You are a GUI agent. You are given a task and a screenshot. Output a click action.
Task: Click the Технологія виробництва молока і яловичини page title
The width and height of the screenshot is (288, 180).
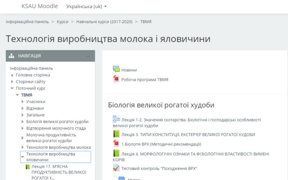108,39
